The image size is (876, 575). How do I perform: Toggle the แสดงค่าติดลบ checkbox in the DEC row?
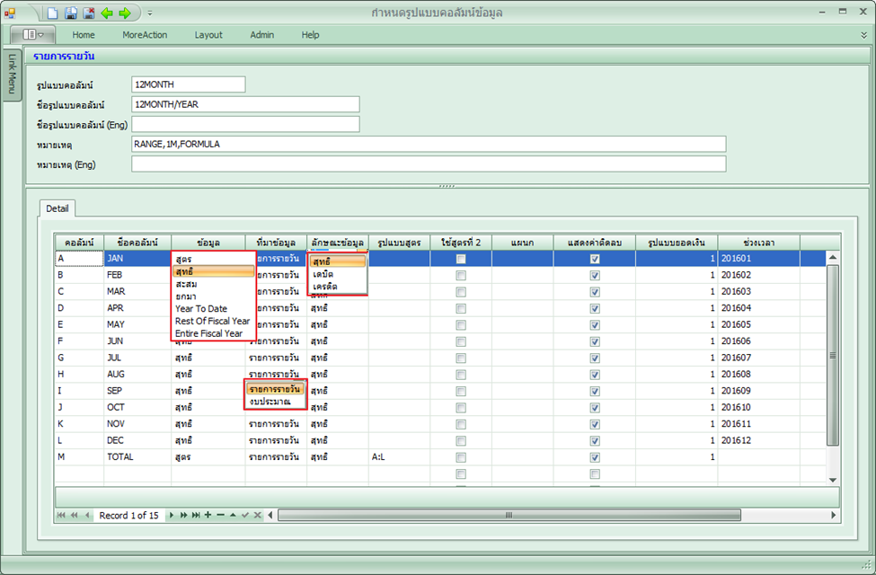tap(594, 440)
